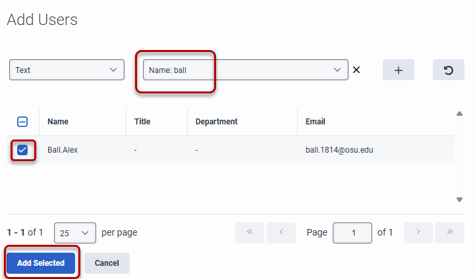This screenshot has height=279, width=475.
Task: Go to previous page arrow icon
Action: tap(281, 233)
